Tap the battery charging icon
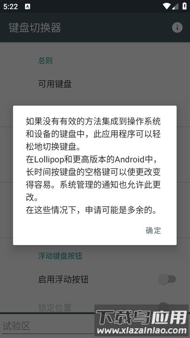The height and width of the screenshot is (338, 190). click(x=185, y=6)
